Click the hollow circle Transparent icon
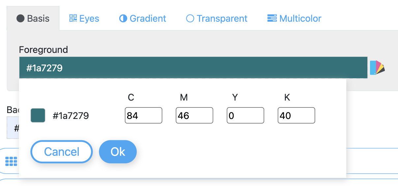 190,18
